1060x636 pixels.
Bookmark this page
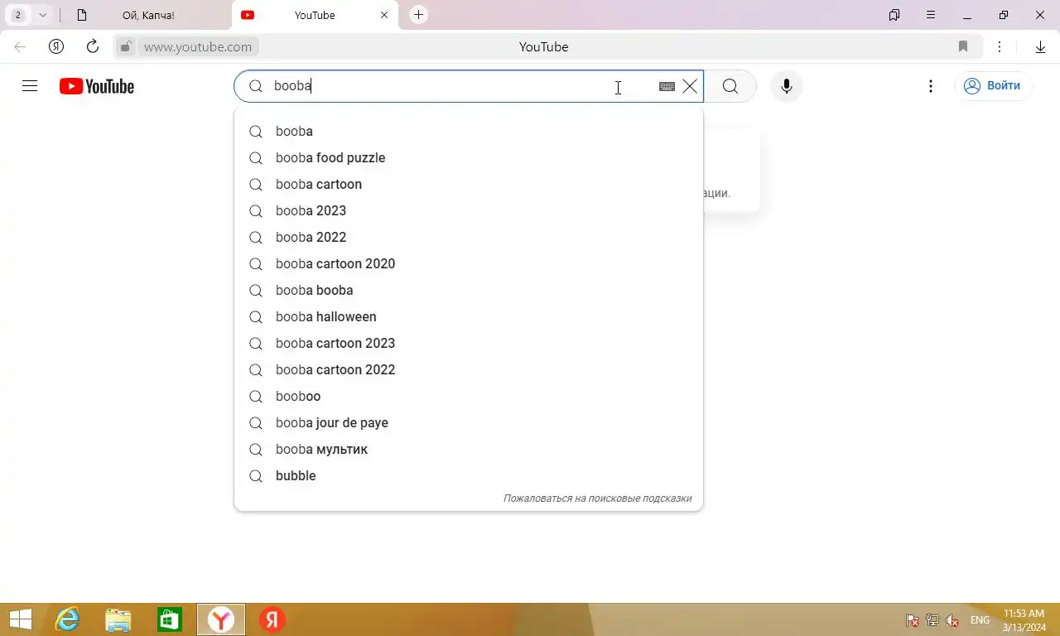click(x=963, y=46)
